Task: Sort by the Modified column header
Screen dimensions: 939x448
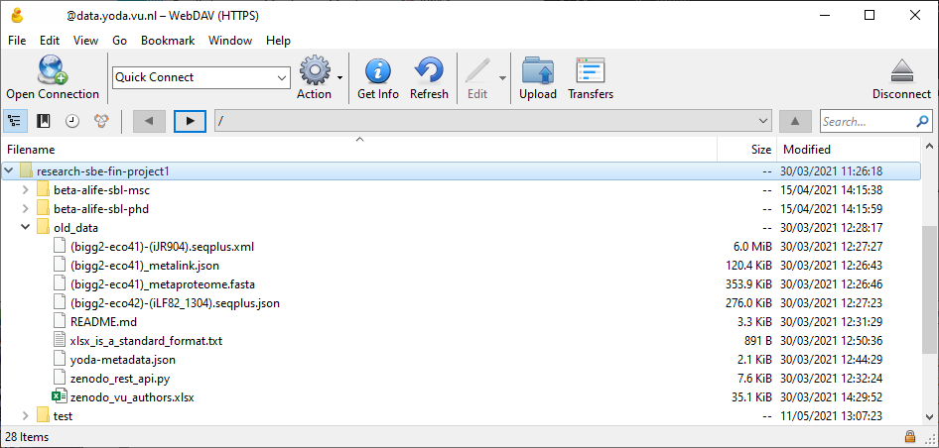Action: tap(807, 150)
